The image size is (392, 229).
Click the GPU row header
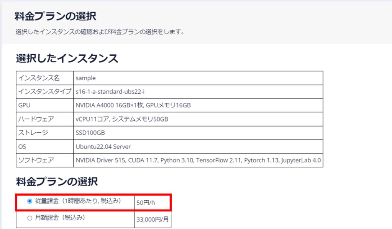click(24, 105)
